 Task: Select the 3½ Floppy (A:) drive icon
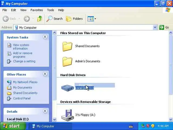[x=67, y=115]
